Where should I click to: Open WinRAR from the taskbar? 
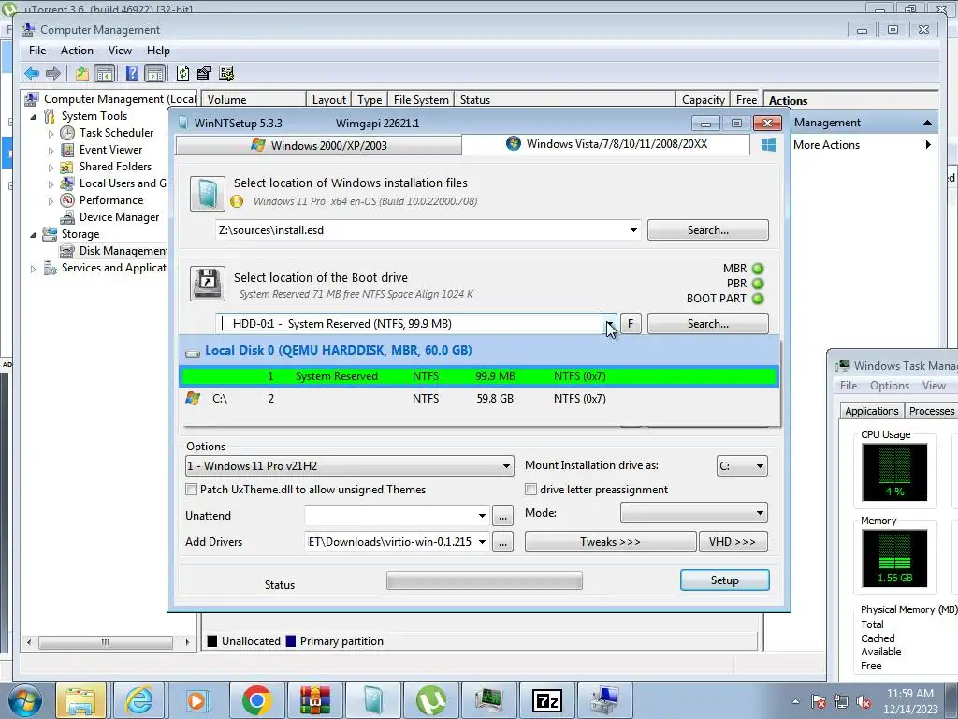[314, 700]
